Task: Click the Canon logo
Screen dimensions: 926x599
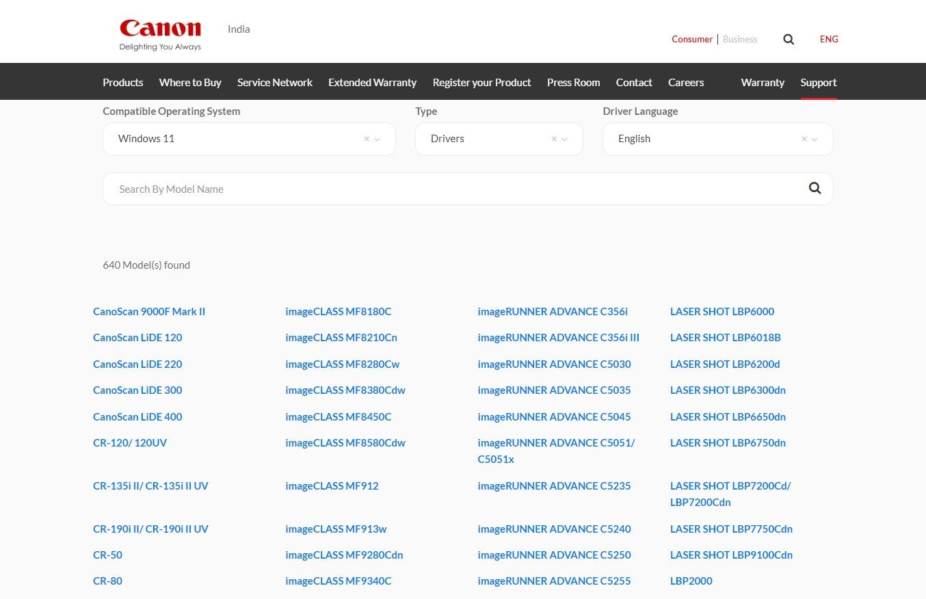Action: (x=161, y=35)
